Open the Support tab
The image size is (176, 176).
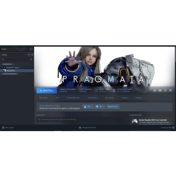(139, 98)
